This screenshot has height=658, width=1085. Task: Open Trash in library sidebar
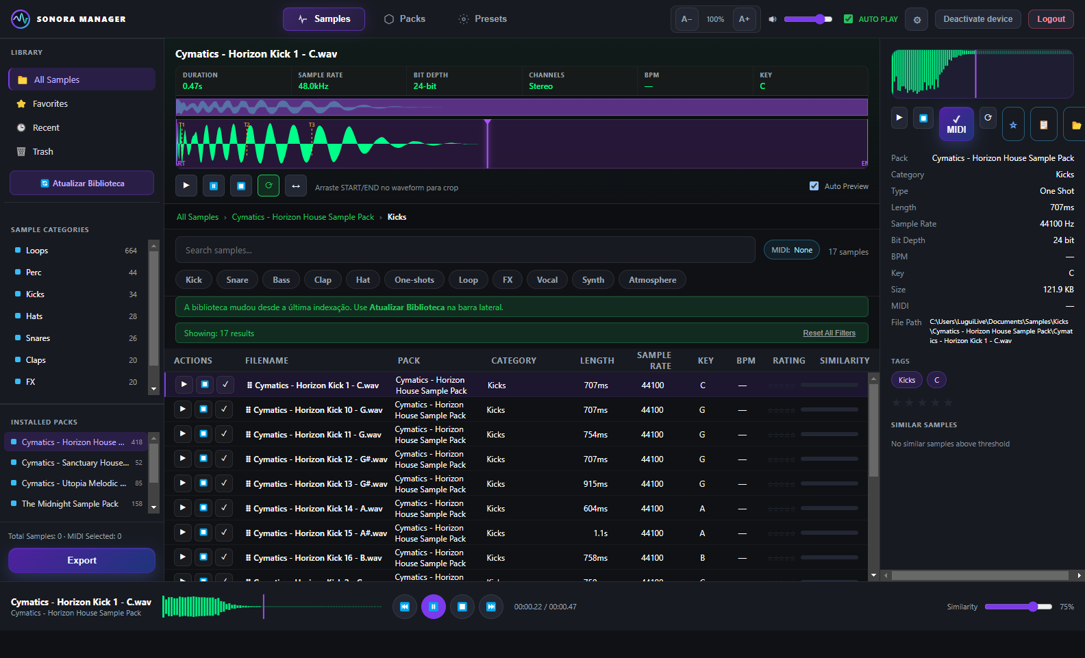82,151
